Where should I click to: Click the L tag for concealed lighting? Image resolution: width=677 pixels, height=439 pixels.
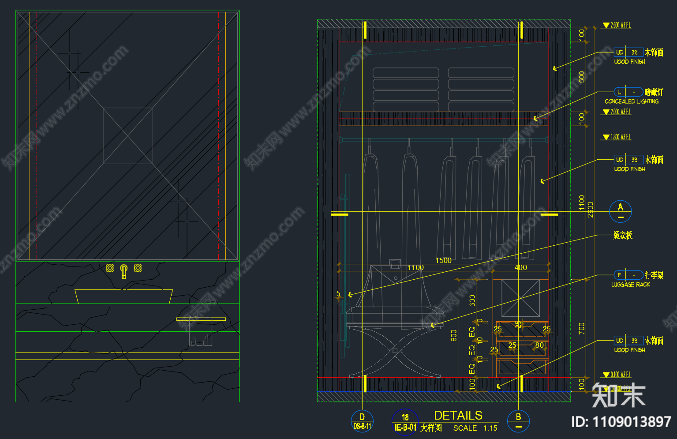point(628,92)
